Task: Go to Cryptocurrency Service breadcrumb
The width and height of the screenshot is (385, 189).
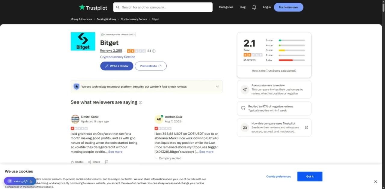Action: pos(134,19)
